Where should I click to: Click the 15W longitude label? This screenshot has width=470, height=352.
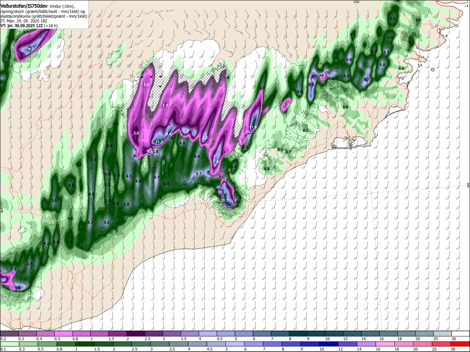tap(356, 2)
